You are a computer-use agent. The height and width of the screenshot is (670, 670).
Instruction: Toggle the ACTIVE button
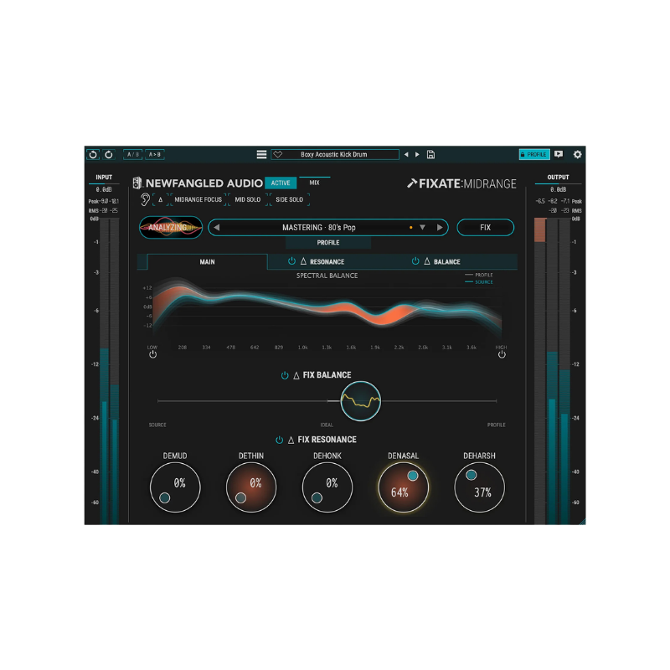(281, 183)
